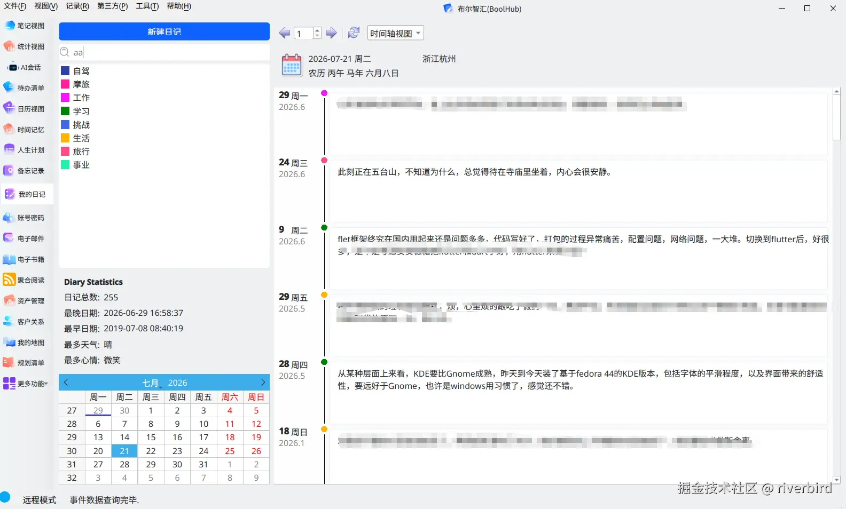Open the flet框架 diary entry of June 9
The image size is (846, 509).
[x=578, y=258]
